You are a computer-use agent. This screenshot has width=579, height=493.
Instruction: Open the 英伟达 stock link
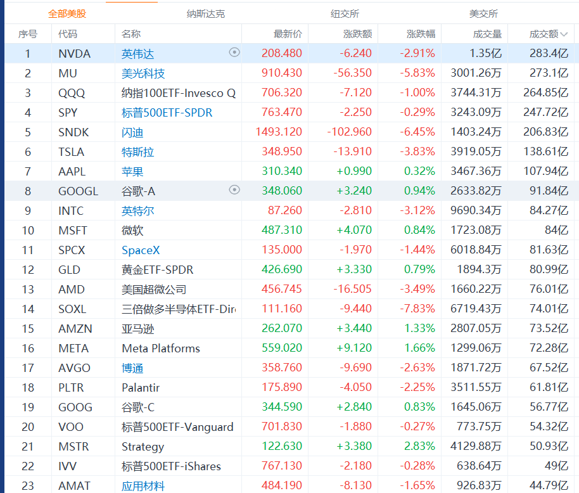click(x=137, y=54)
